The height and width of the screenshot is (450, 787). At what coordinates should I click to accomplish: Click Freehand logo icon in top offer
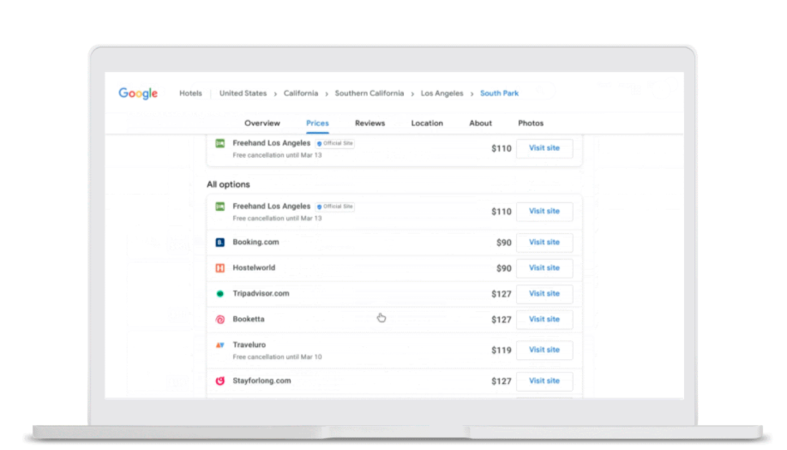[219, 143]
